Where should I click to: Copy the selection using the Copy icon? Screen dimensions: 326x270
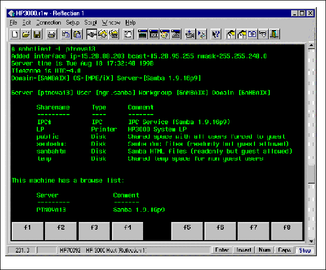[x=66, y=34]
